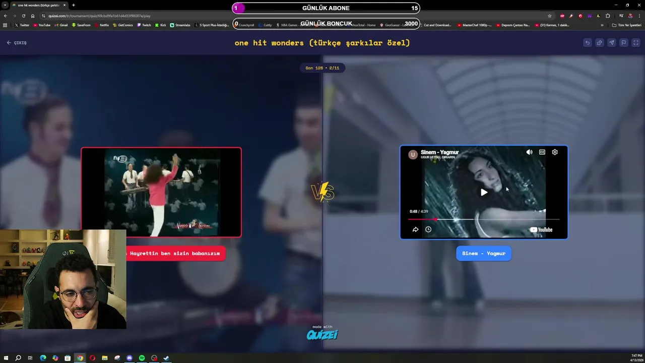
Task: Click the left video thumbnail with dancer
Action: (x=161, y=192)
